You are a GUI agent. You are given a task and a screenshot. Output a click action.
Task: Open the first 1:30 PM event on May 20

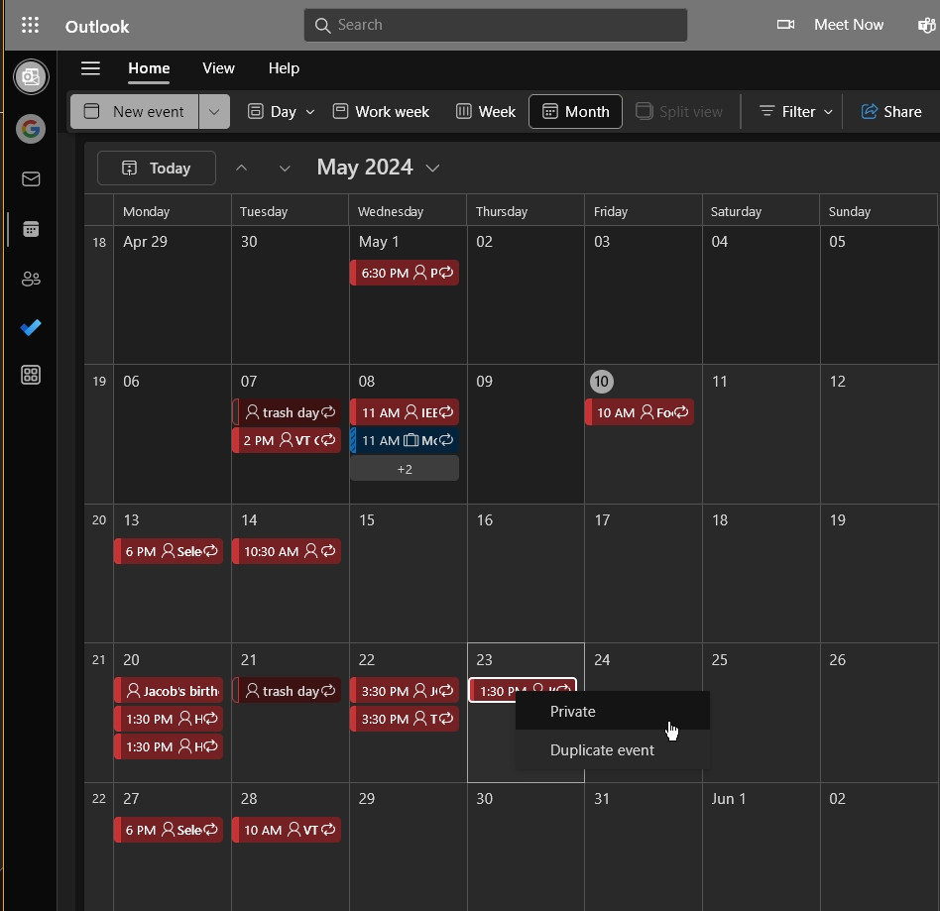pyautogui.click(x=169, y=719)
